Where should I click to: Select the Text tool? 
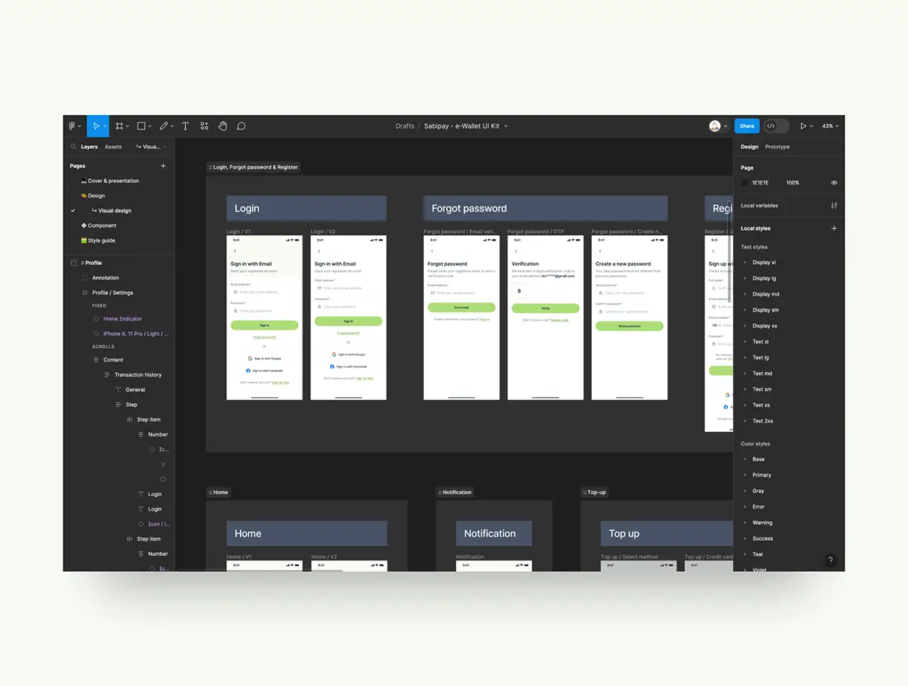pos(185,126)
